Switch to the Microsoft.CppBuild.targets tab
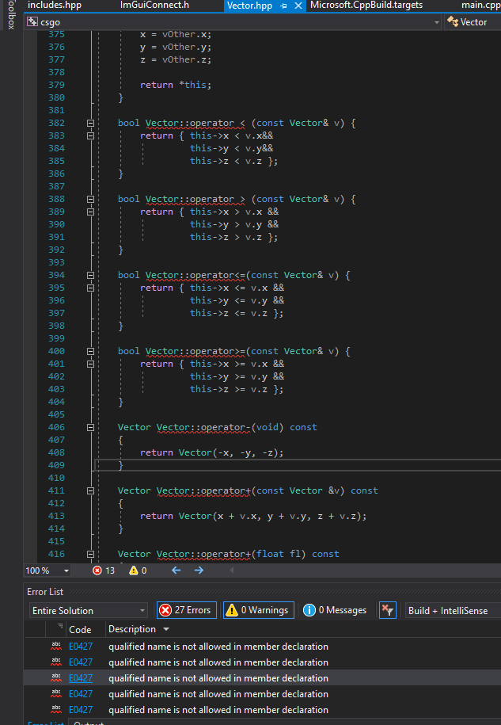Image resolution: width=501 pixels, height=725 pixels. [x=366, y=6]
